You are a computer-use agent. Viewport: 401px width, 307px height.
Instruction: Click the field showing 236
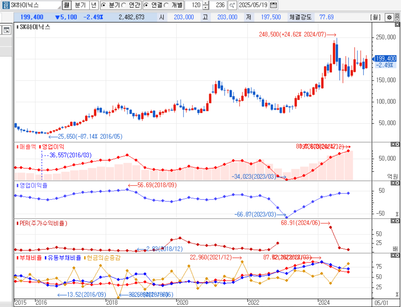click(218, 5)
